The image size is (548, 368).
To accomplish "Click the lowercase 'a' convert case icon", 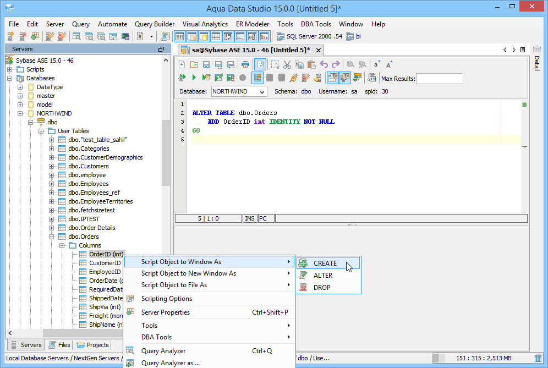I will click(x=377, y=65).
